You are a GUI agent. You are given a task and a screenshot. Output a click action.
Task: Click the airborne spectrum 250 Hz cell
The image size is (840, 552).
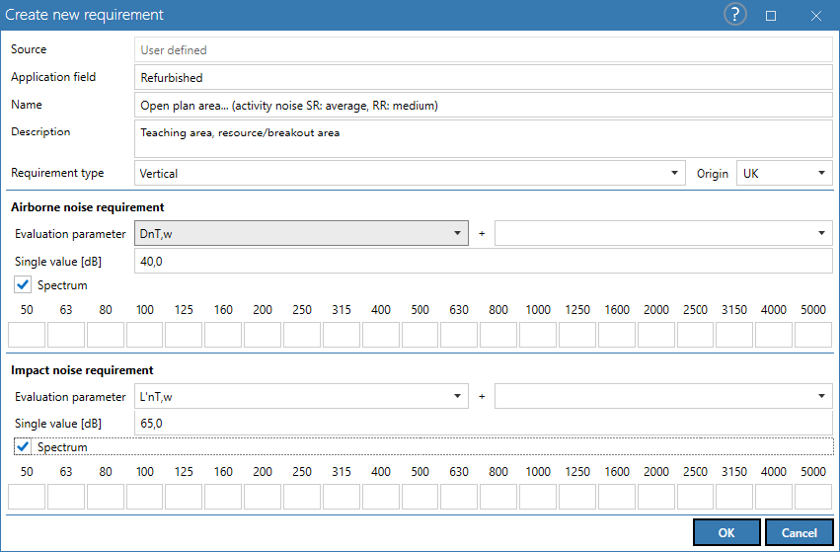click(302, 335)
